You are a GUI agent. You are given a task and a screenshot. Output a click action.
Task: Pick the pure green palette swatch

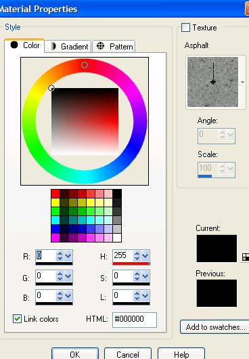(x=55, y=211)
